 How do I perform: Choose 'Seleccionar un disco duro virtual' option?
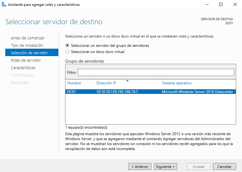pyautogui.click(x=68, y=52)
